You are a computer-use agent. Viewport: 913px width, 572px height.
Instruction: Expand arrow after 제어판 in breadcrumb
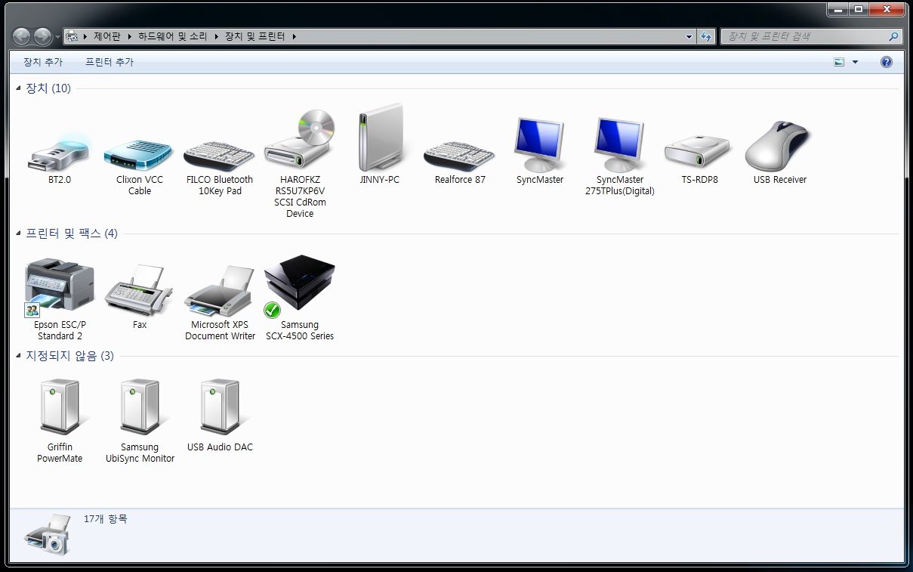[x=130, y=36]
